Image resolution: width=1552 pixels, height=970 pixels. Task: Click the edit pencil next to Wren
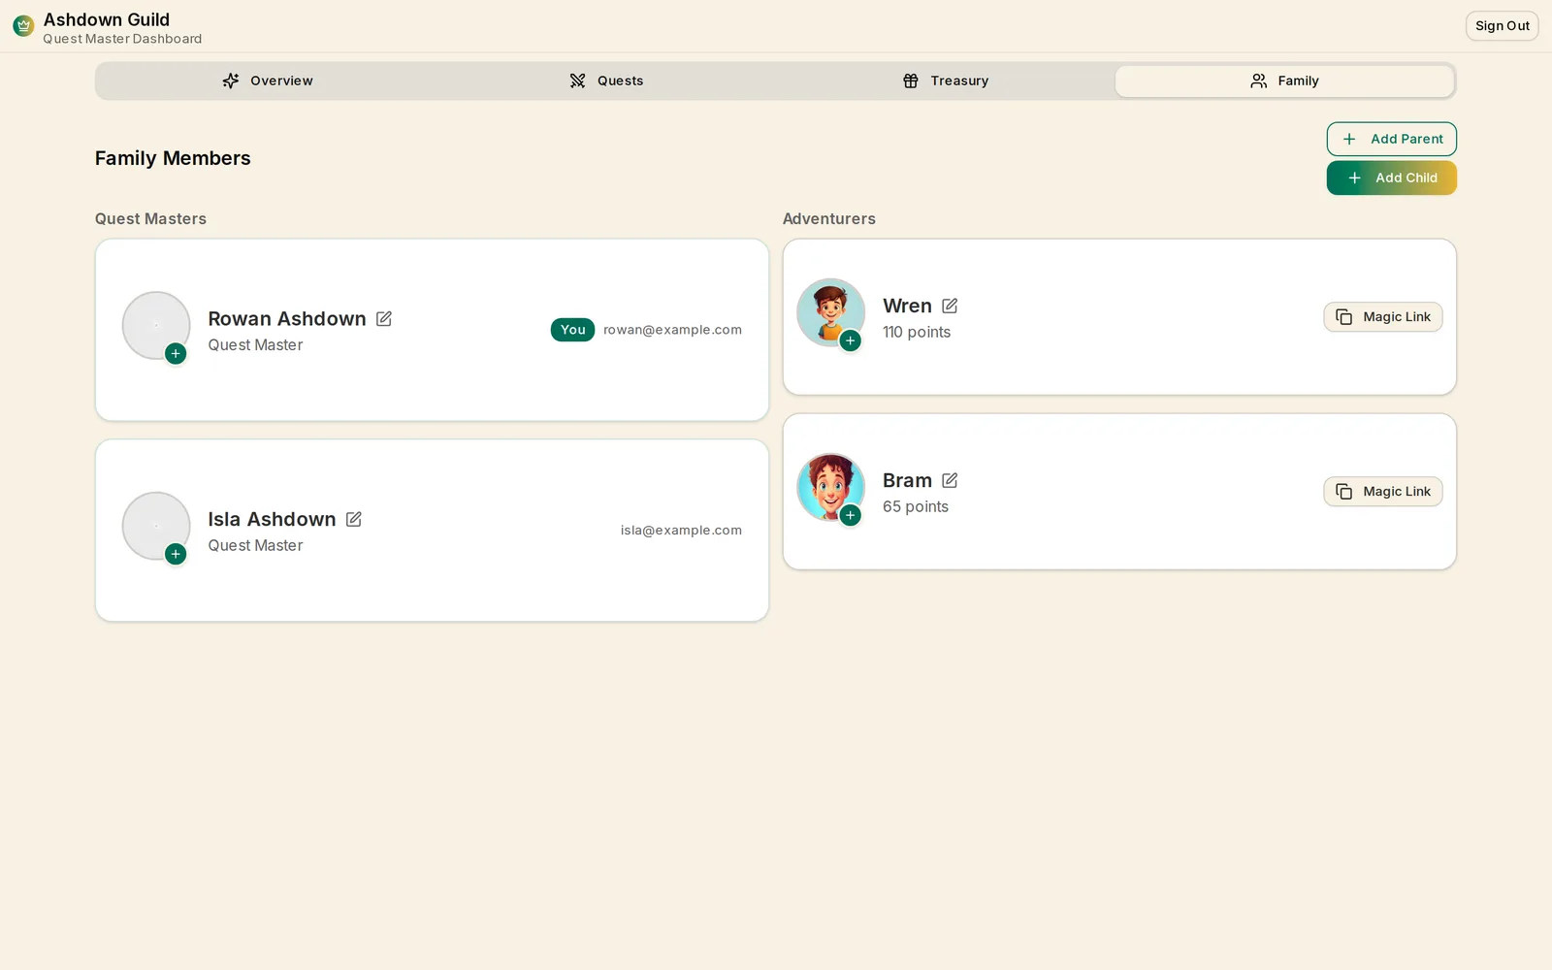tap(950, 306)
